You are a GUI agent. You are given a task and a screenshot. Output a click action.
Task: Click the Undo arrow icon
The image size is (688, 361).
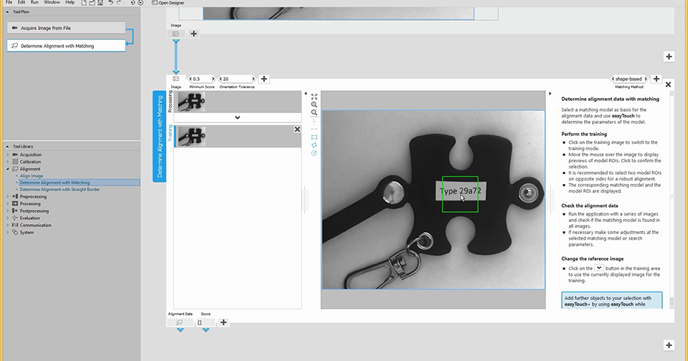(110, 3)
